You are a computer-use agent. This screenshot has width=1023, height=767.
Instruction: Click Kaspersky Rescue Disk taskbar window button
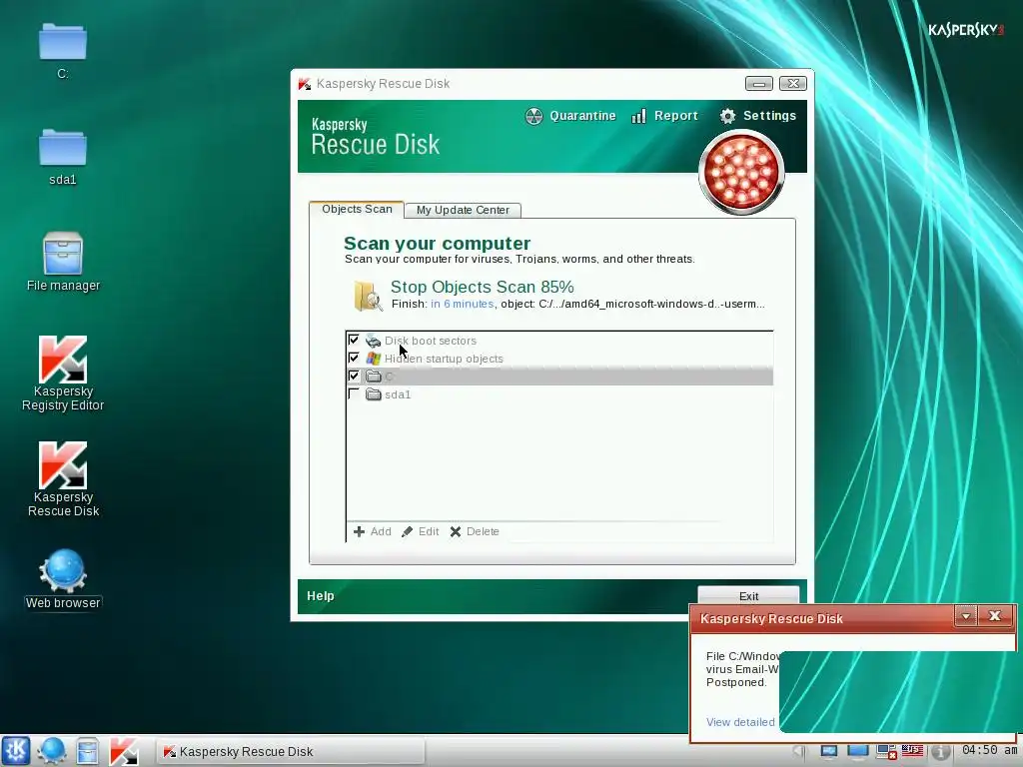291,751
